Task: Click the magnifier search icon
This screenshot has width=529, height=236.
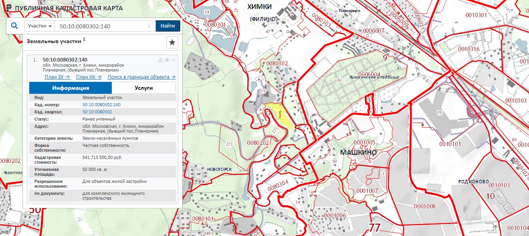Action: click(14, 26)
